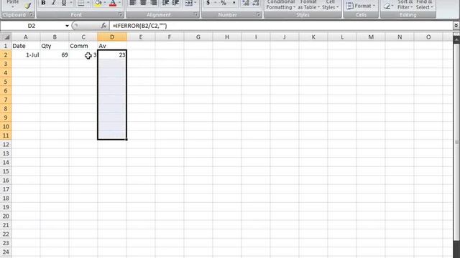This screenshot has height=258, width=460.
Task: Click cell with 1-Jul
Action: tap(26, 55)
